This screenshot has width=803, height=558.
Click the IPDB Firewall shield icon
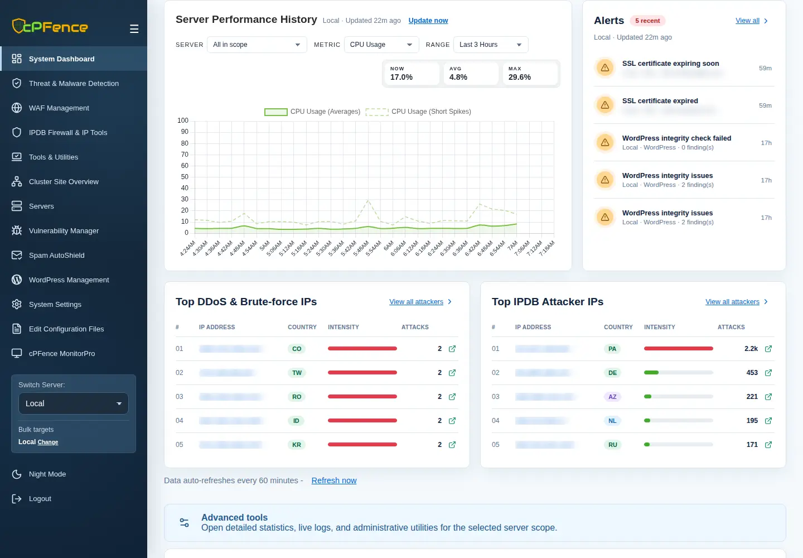pos(17,132)
